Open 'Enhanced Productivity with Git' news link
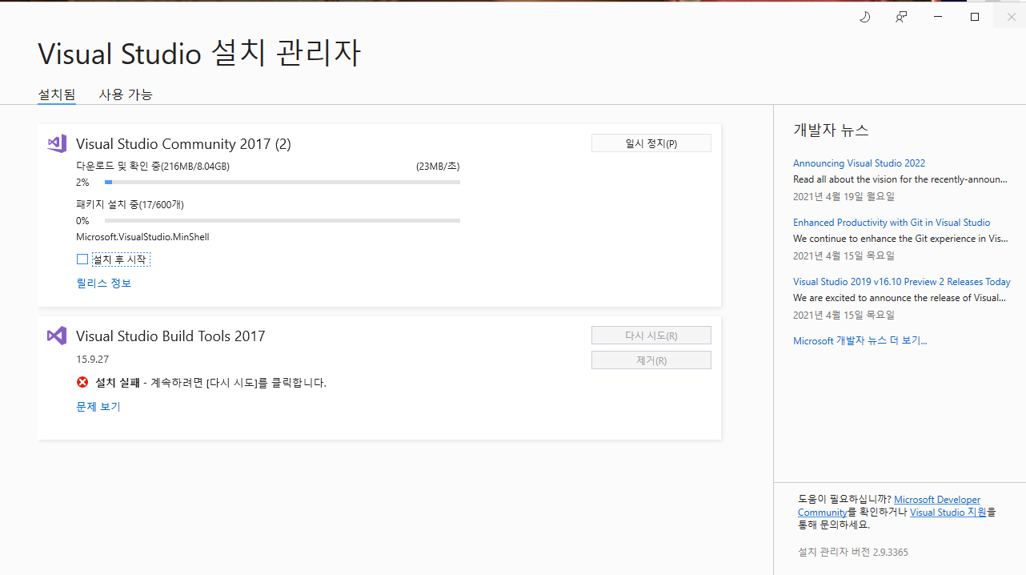The image size is (1026, 575). (892, 223)
